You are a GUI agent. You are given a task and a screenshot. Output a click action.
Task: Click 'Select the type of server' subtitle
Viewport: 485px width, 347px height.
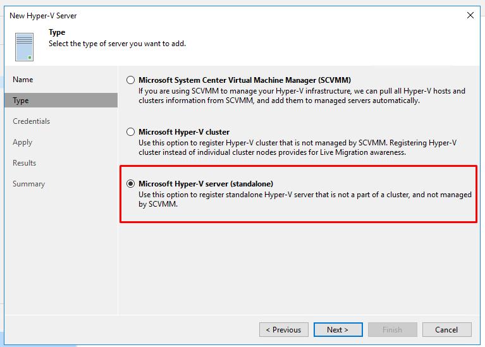coord(117,44)
